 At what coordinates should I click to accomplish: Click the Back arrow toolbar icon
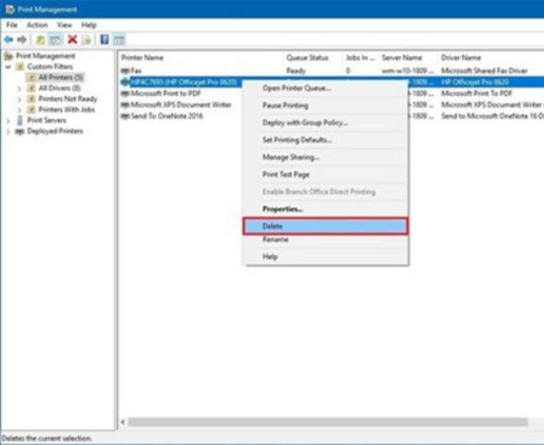pyautogui.click(x=8, y=40)
